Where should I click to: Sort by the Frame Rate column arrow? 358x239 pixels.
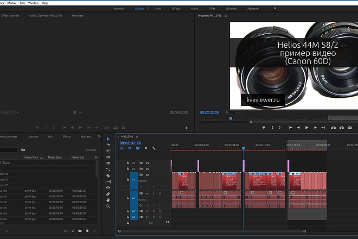41,158
